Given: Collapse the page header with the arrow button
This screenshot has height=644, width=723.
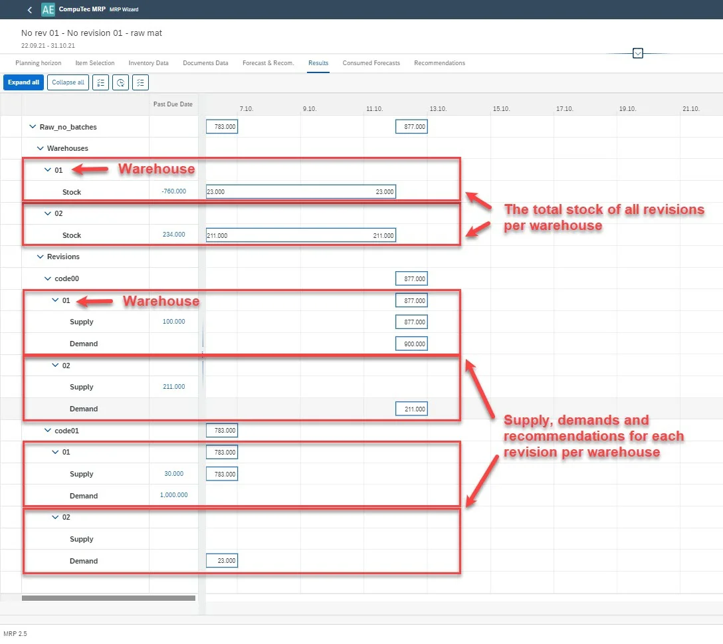Looking at the screenshot, I should (x=638, y=53).
